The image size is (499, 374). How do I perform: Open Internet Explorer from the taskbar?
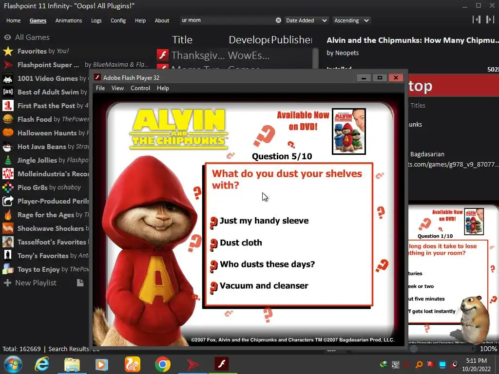click(x=42, y=364)
